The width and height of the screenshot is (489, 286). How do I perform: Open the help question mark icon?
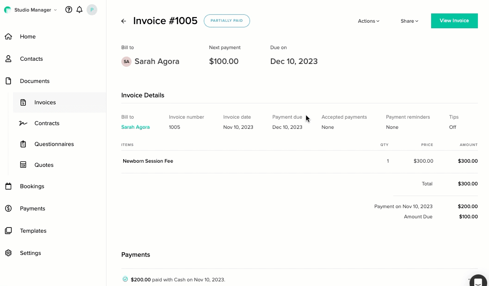point(69,9)
